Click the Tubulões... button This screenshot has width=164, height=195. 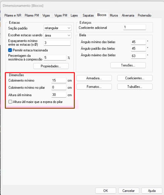coord(135,87)
